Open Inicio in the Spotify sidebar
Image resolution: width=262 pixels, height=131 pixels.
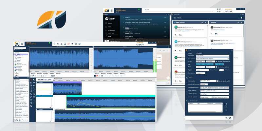coord(109,27)
